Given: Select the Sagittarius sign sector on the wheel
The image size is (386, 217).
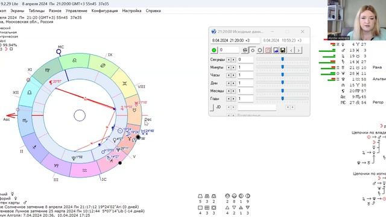Looking at the screenshot, I should pyautogui.click(x=34, y=147).
